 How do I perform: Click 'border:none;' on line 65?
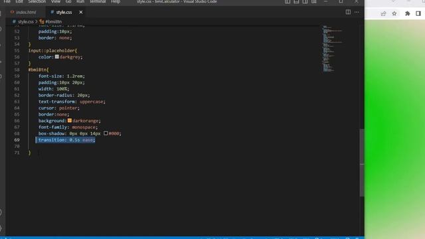[54, 114]
